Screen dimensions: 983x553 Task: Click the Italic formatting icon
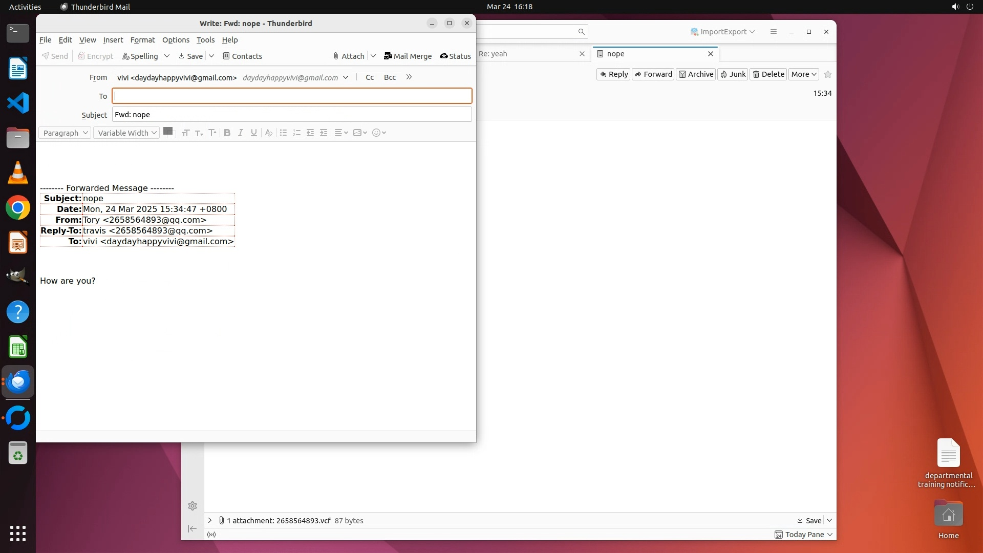[240, 133]
